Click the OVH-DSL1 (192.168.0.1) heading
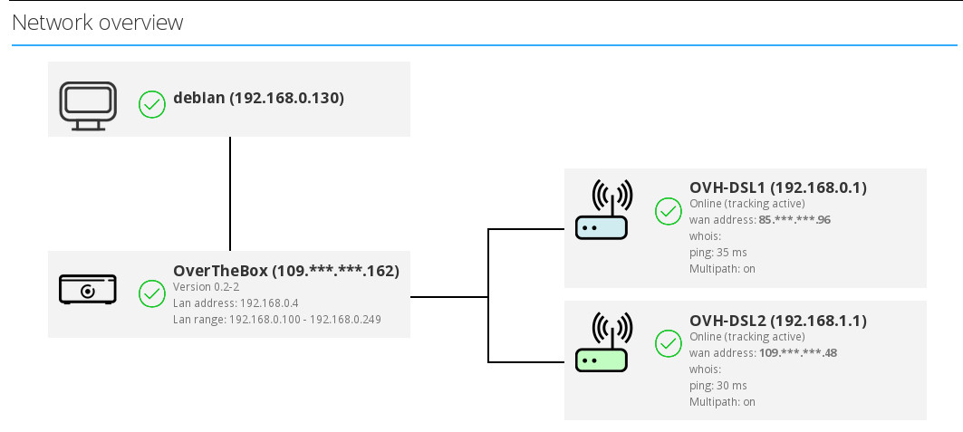The width and height of the screenshot is (963, 432). tap(777, 187)
